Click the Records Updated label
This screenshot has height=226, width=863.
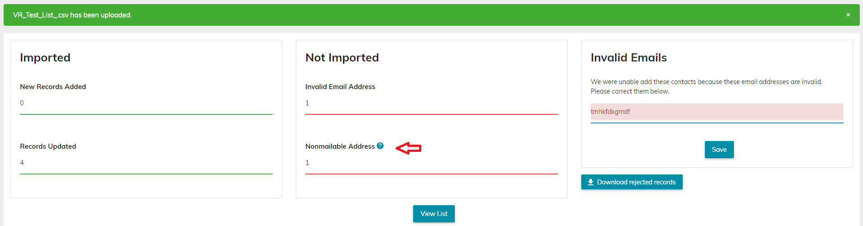(x=48, y=146)
